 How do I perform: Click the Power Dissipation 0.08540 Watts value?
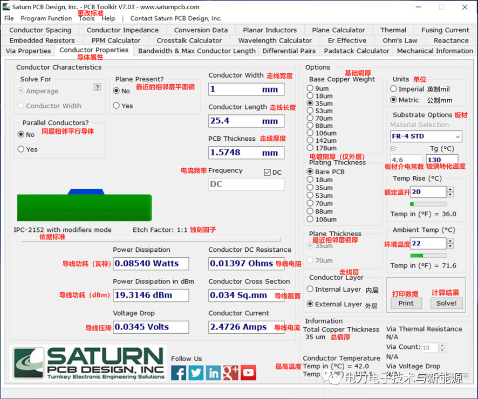(x=151, y=264)
